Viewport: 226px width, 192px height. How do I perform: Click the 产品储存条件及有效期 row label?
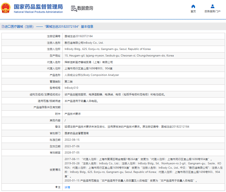click(47, 107)
